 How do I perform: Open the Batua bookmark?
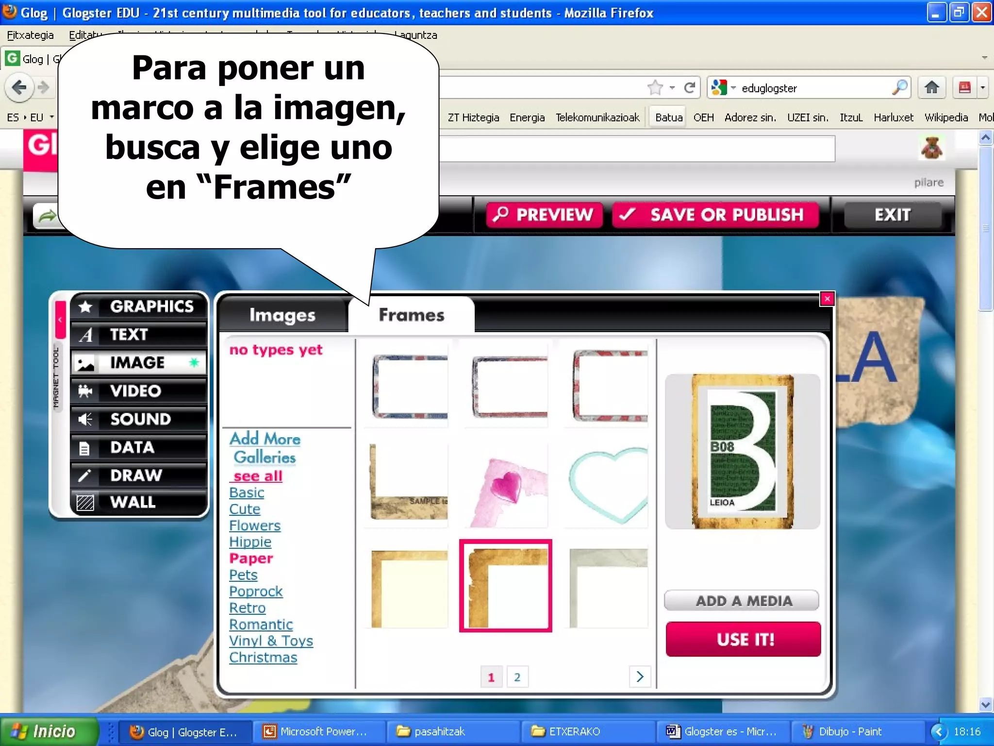point(668,117)
